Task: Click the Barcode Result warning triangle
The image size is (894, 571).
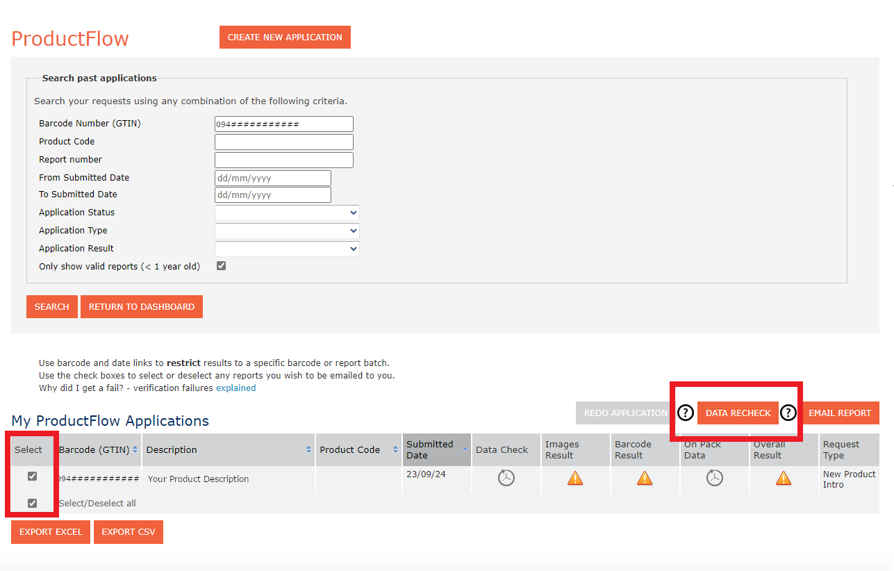Action: pos(645,478)
